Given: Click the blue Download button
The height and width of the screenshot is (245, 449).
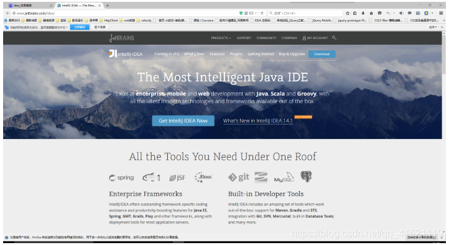Looking at the screenshot, I should click(322, 54).
